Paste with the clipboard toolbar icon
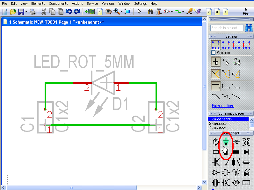The width and height of the screenshot is (254, 190). [x=61, y=12]
